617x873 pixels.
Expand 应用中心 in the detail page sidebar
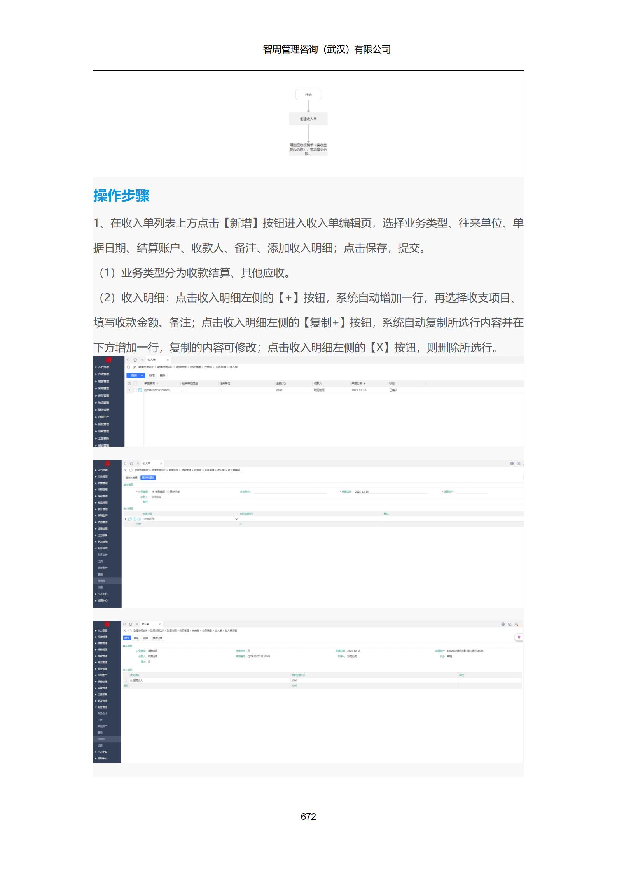(102, 758)
